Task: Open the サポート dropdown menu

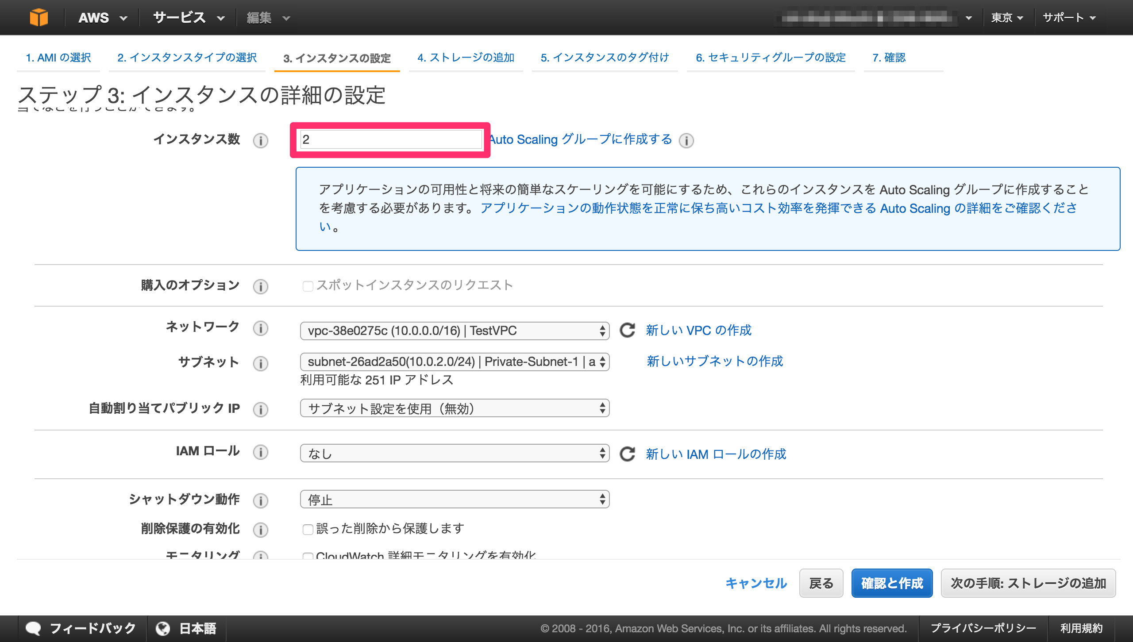Action: pyautogui.click(x=1069, y=18)
